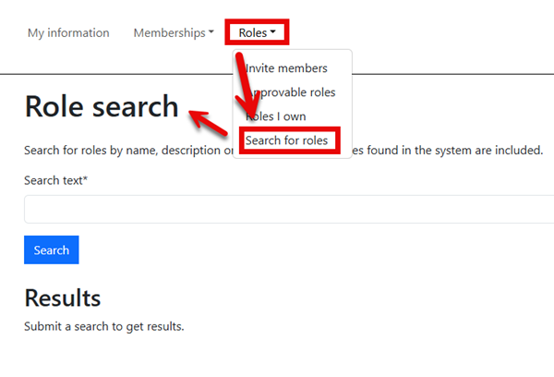The width and height of the screenshot is (554, 377).
Task: Expand the Memberships dropdown menu
Action: (174, 33)
